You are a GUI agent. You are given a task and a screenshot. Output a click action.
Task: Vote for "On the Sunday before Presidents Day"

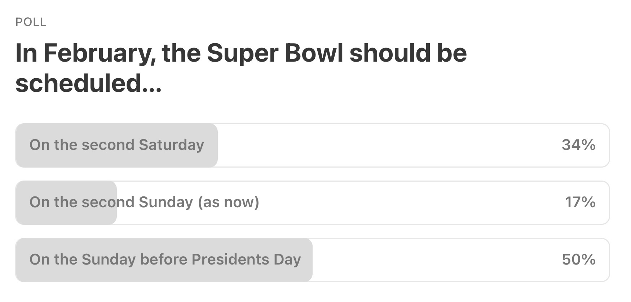165,259
